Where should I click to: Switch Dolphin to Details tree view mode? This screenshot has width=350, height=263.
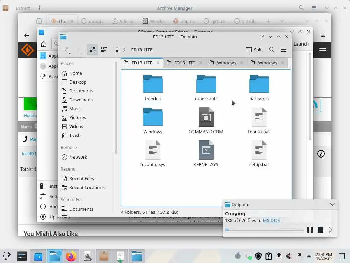[x=116, y=50]
